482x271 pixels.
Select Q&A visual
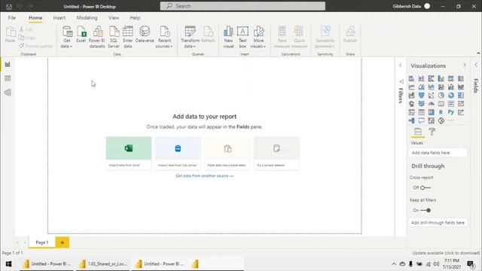tap(421, 120)
